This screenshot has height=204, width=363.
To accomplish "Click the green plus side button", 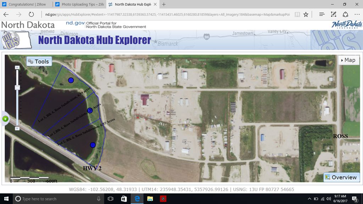I will (5, 119).
